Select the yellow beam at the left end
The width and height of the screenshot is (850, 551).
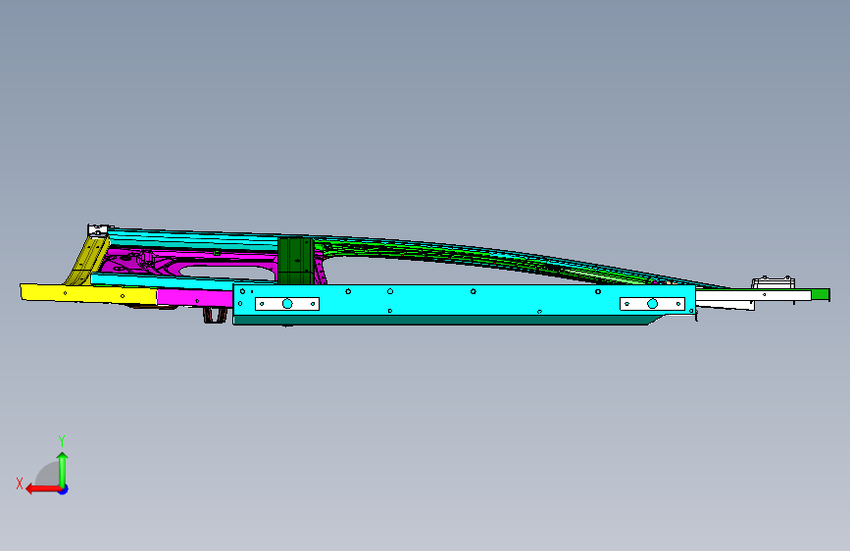(x=88, y=293)
